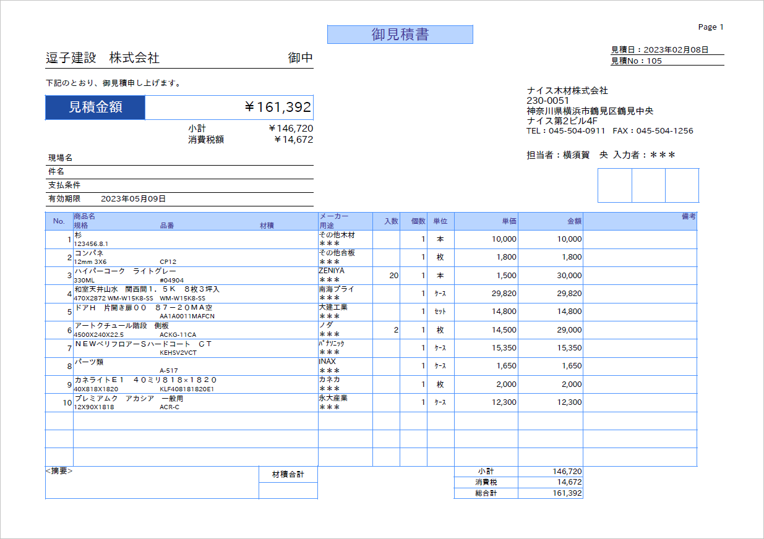Click postal code 230-0051
The width and height of the screenshot is (764, 539).
(547, 101)
